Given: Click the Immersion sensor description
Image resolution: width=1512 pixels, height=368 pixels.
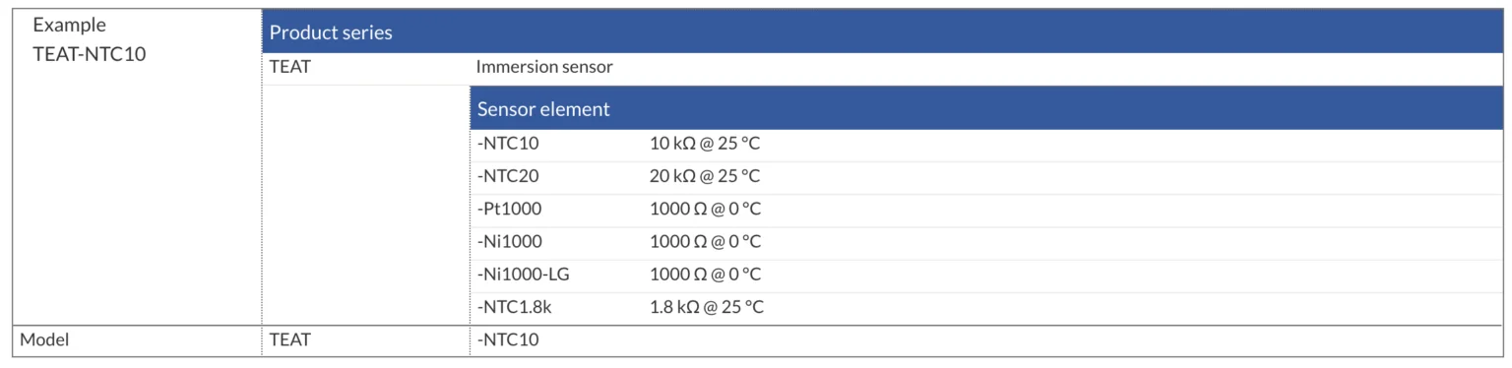Looking at the screenshot, I should [544, 68].
